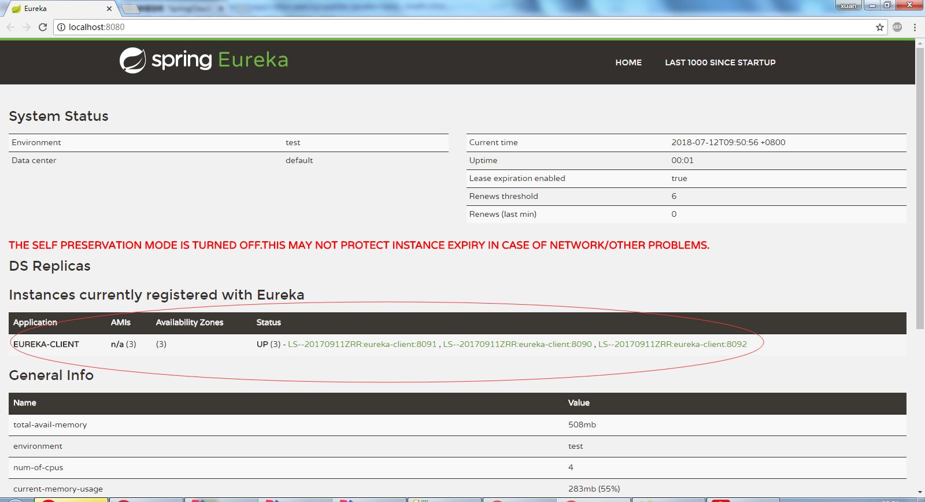Click the Availability Zones column header
Screen dimensions: 925x502
click(190, 322)
